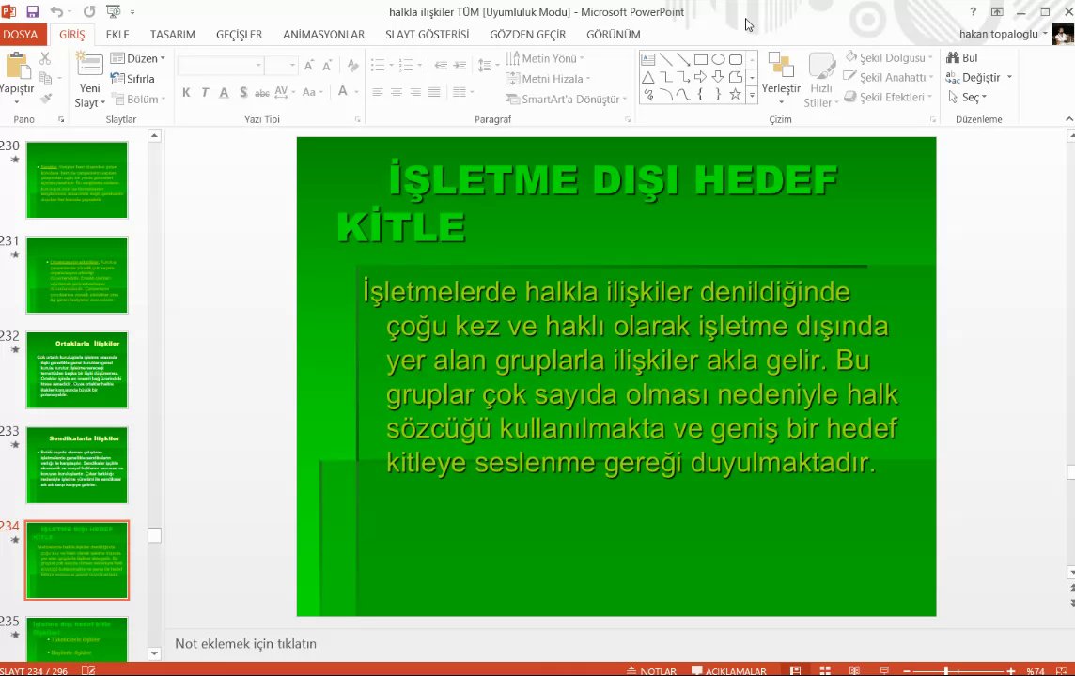Select the oval shape in gallery
Screen dimensions: 1075x676
[x=718, y=59]
